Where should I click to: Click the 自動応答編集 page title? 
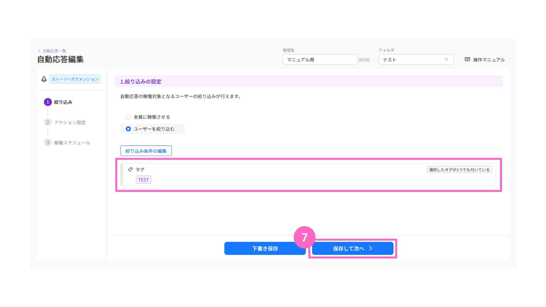[60, 59]
